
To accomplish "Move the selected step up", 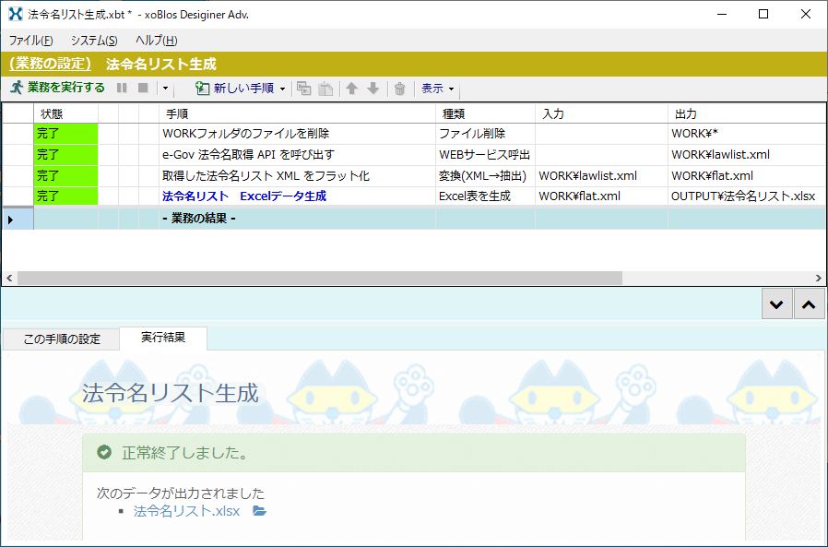I will (x=351, y=89).
